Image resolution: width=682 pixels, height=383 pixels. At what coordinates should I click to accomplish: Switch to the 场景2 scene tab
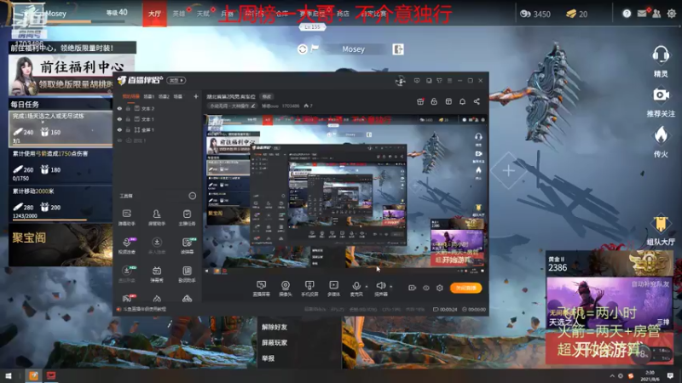(164, 96)
